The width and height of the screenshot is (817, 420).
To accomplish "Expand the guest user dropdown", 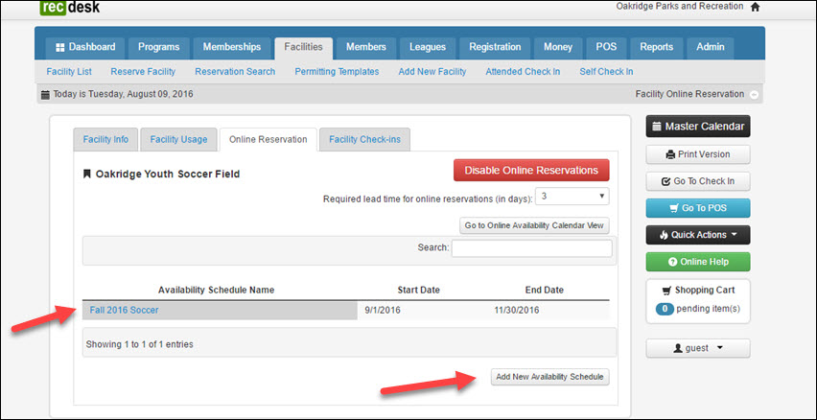I will [x=698, y=348].
